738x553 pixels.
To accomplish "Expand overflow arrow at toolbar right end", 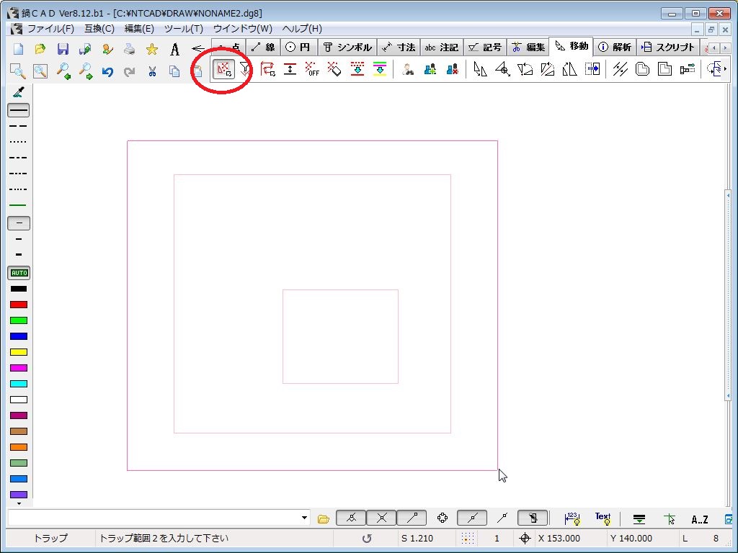I will click(725, 69).
